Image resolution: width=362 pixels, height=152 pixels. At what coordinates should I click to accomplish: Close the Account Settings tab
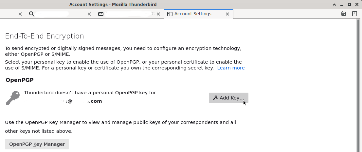pyautogui.click(x=227, y=14)
